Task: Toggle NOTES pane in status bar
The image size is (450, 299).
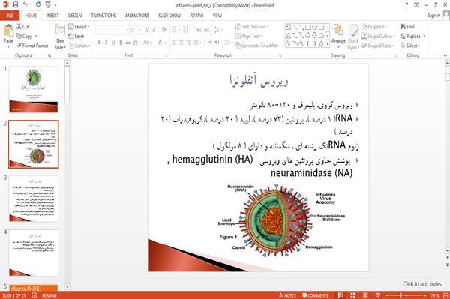Action: [287, 295]
